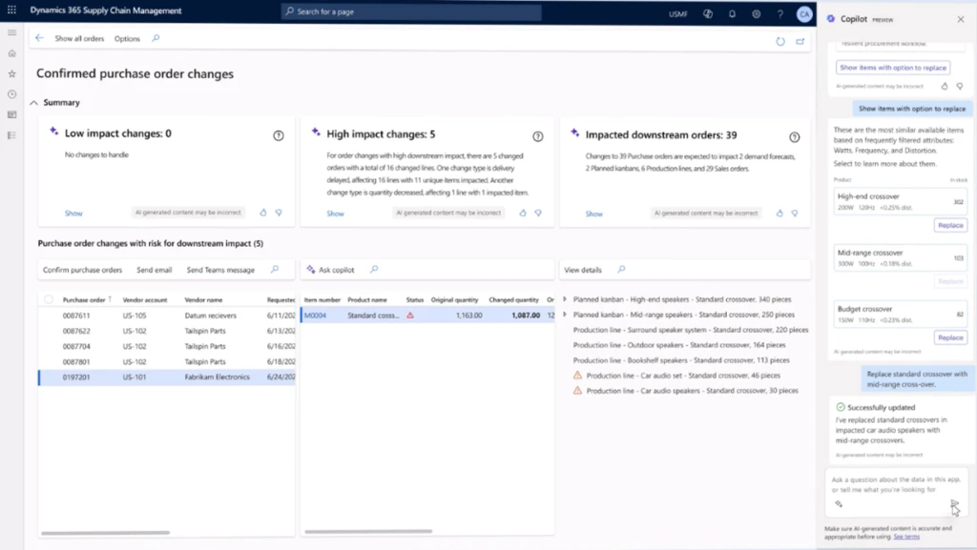The image size is (977, 550).
Task: Give thumbs up on the High impact summary
Action: click(x=523, y=214)
